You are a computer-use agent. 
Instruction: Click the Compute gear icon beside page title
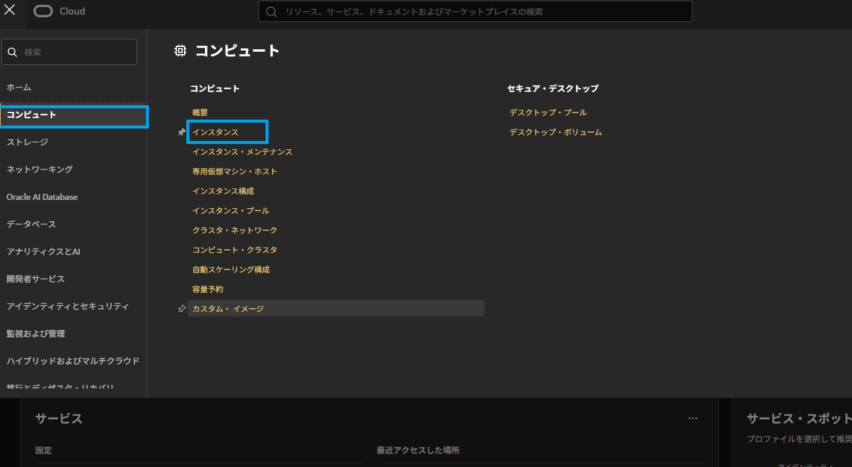coord(180,50)
